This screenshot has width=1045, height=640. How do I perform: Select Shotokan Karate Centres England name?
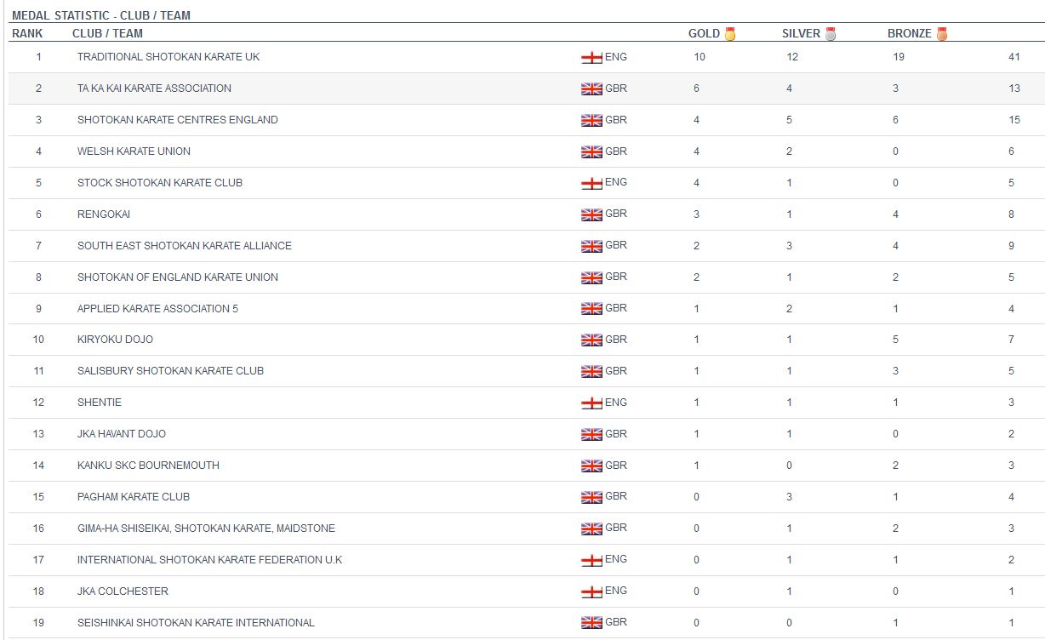(178, 120)
